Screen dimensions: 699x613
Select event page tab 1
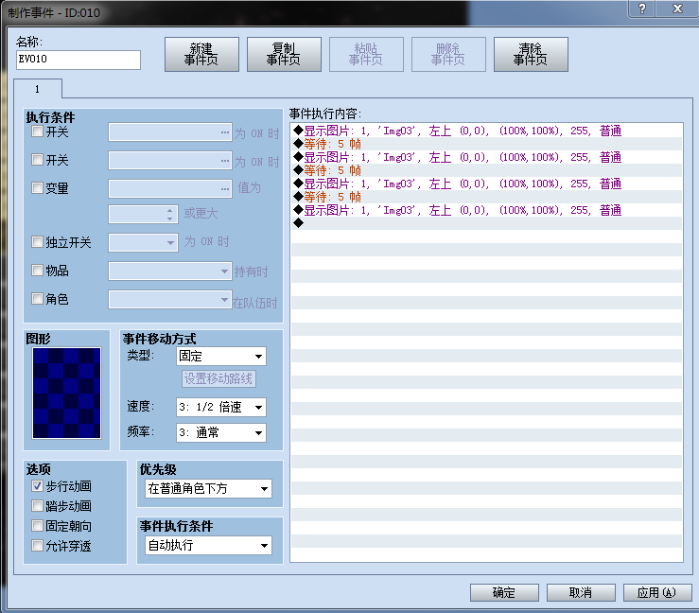pyautogui.click(x=38, y=89)
